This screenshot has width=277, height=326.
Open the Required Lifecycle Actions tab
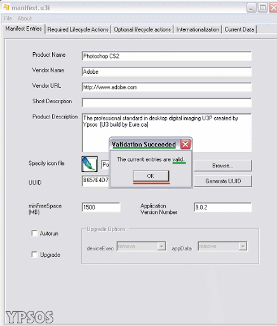78,29
